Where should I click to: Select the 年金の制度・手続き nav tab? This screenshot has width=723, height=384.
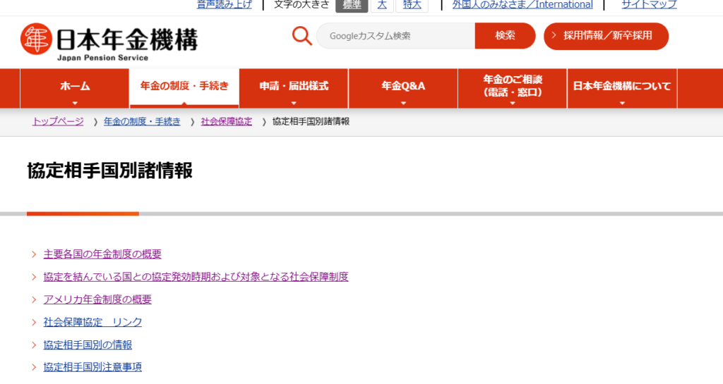click(184, 88)
